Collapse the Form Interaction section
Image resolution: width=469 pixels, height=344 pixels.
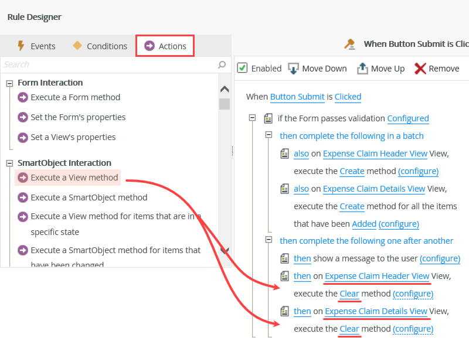[x=9, y=83]
